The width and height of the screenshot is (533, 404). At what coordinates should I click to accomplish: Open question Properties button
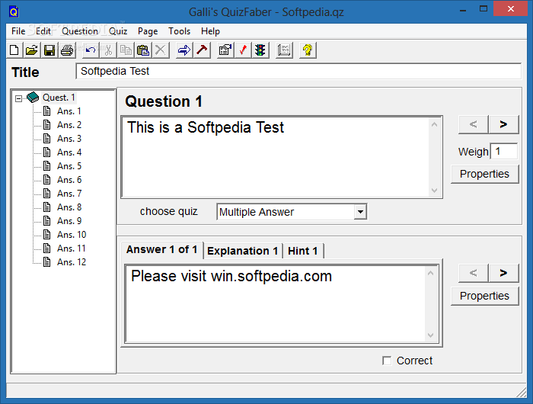pos(485,175)
